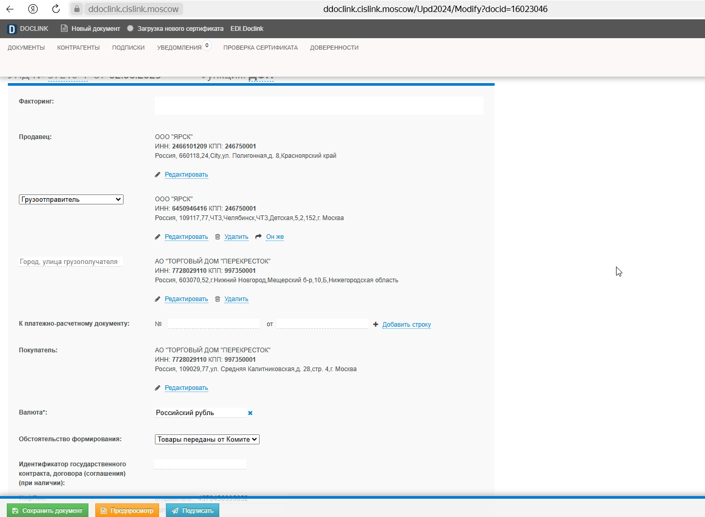The image size is (705, 517).
Task: Click Редактировать link for consignee ПЕРЕКРЕСТОК
Action: click(186, 299)
